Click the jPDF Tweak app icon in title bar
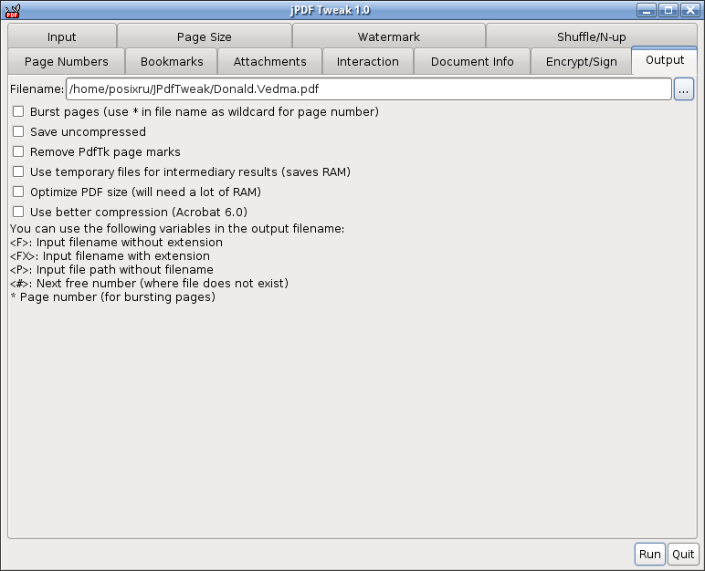 pos(13,10)
